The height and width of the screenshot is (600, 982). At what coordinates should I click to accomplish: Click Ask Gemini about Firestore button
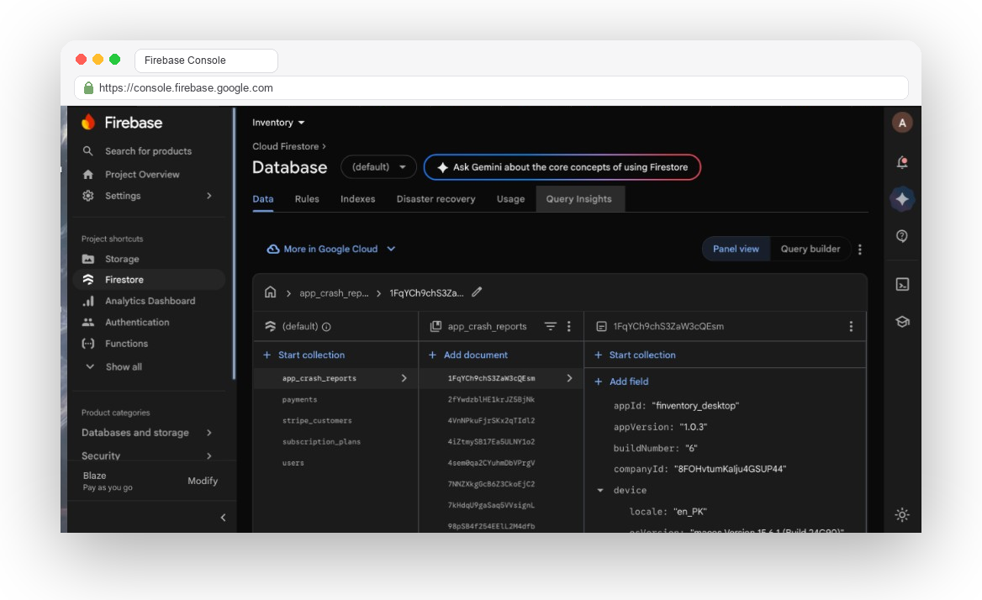pos(562,167)
